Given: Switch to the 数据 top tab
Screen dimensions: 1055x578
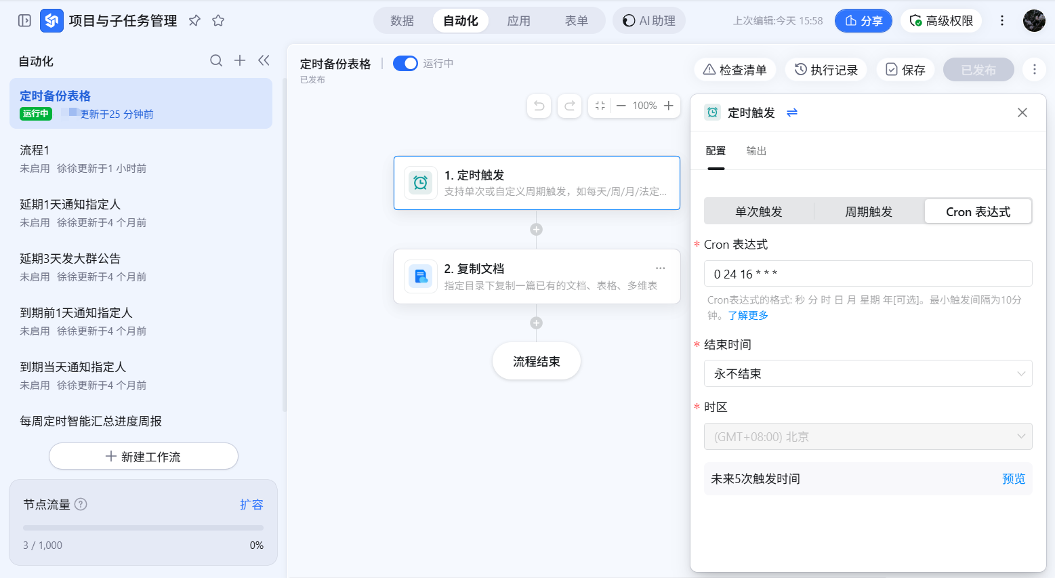Looking at the screenshot, I should pyautogui.click(x=402, y=20).
